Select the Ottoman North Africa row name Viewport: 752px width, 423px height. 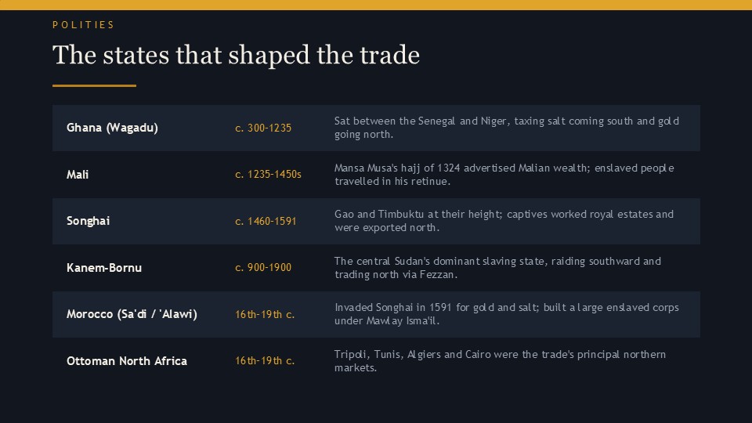point(127,361)
